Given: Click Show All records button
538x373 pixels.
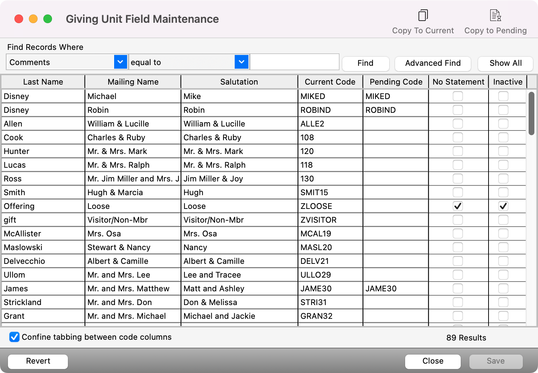Looking at the screenshot, I should (x=505, y=63).
